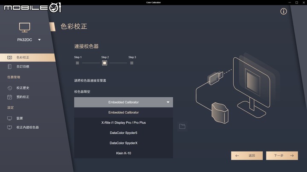Screen dimensions: 307x172
Task: Expand the PA32DC device dropdown arrow
Action: click(x=39, y=40)
